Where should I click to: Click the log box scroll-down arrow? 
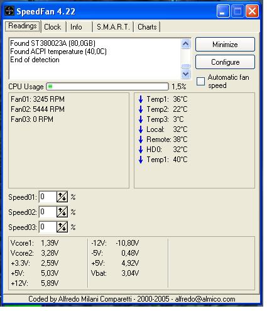(x=186, y=74)
